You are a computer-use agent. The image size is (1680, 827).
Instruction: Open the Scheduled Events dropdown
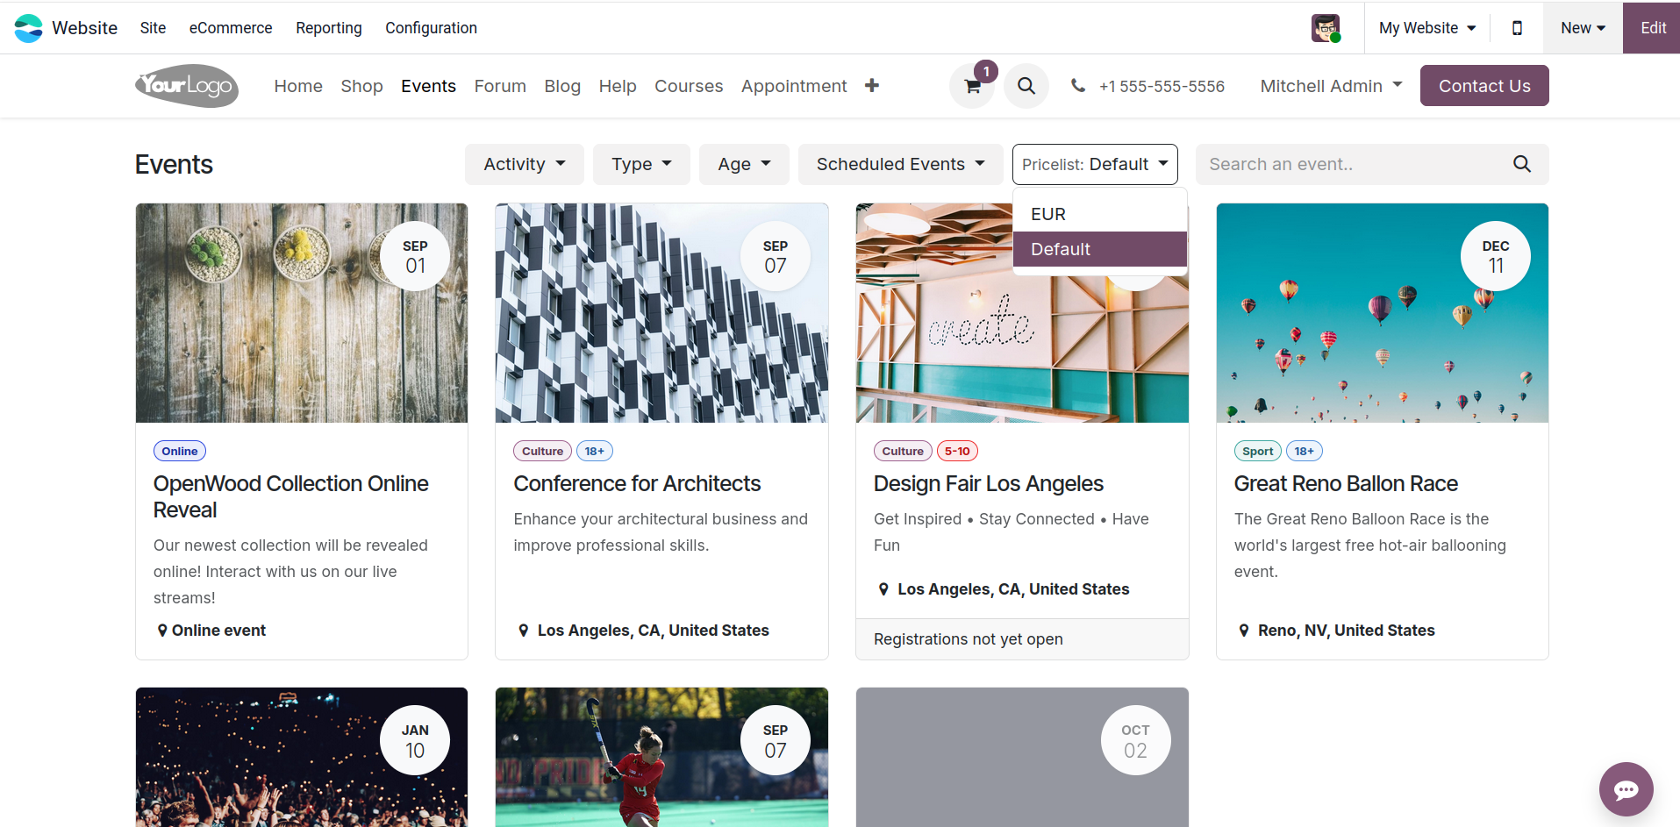point(900,164)
